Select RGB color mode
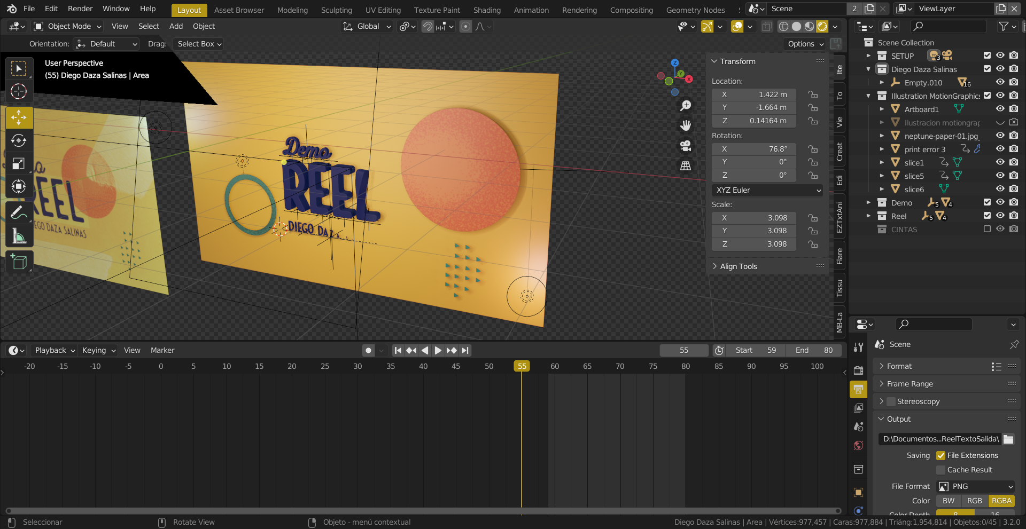This screenshot has width=1026, height=529. (x=974, y=501)
